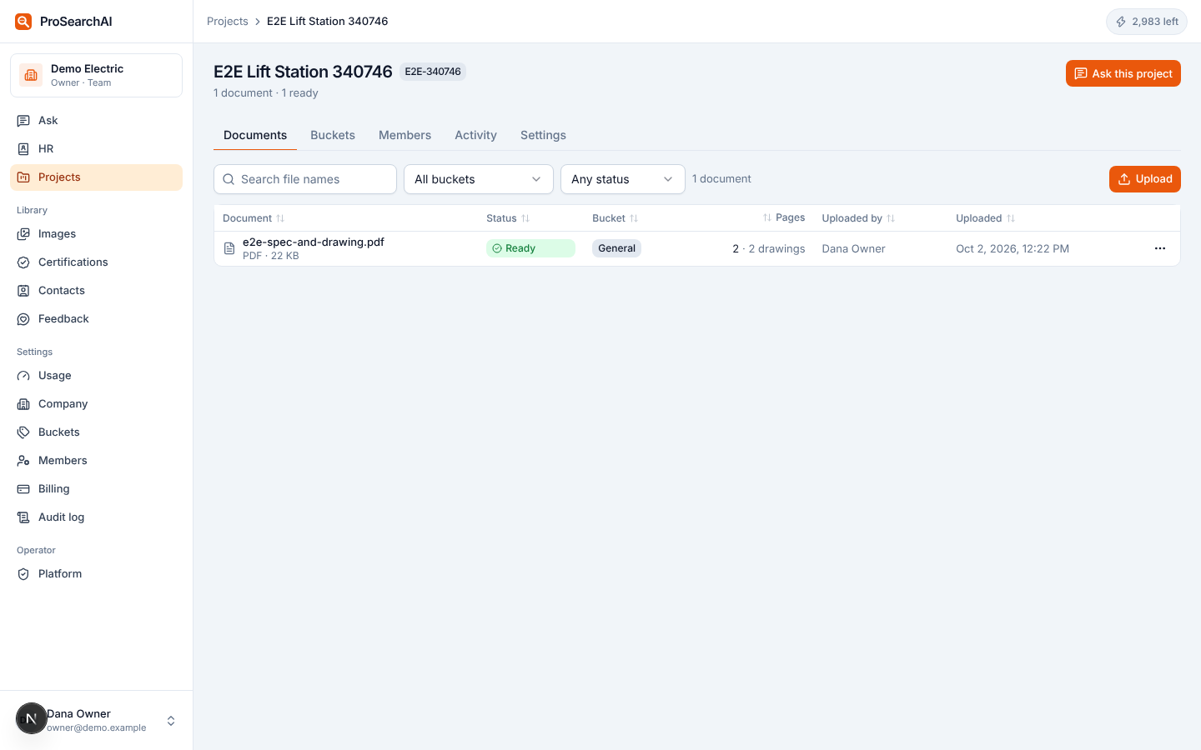Screen dimensions: 1201x750
Task: Sort by Uploaded by column
Action: tap(858, 218)
